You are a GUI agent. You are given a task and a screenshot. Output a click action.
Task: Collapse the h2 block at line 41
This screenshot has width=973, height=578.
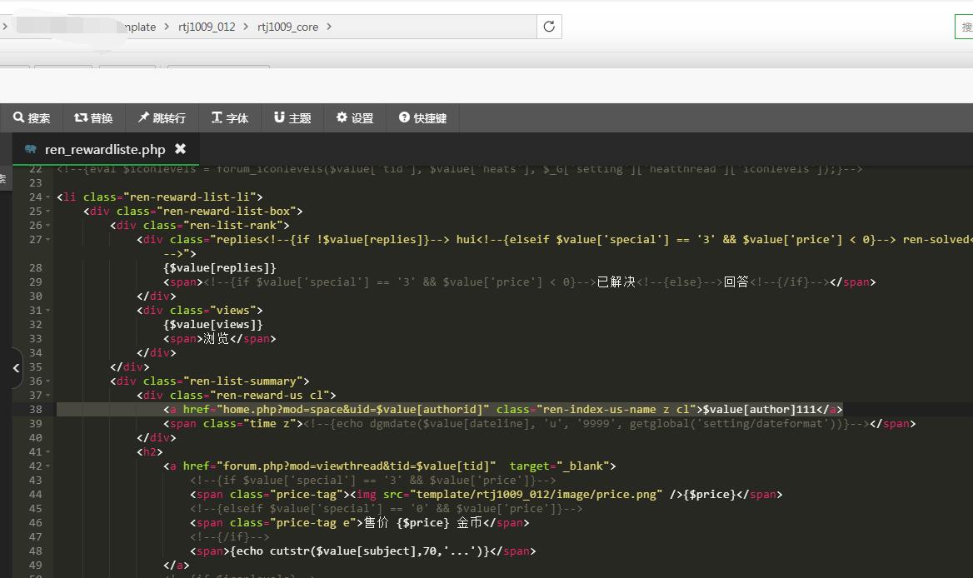pyautogui.click(x=48, y=452)
